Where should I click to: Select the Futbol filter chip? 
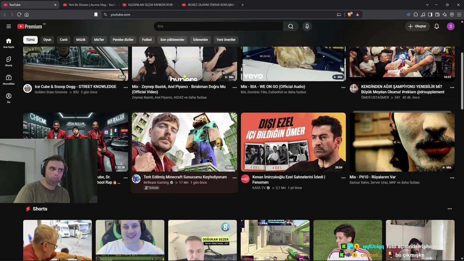[x=147, y=40]
